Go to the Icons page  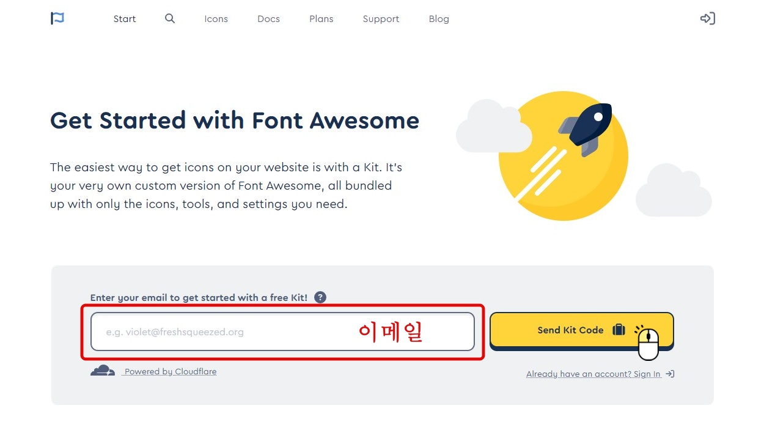click(216, 19)
